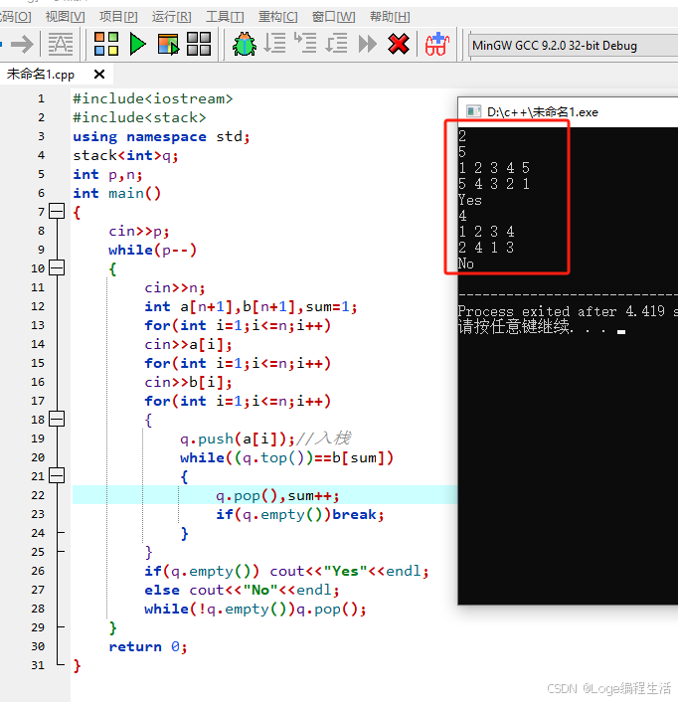
Task: Click the 'q.push(a[i]);' statement
Action: 238,439
